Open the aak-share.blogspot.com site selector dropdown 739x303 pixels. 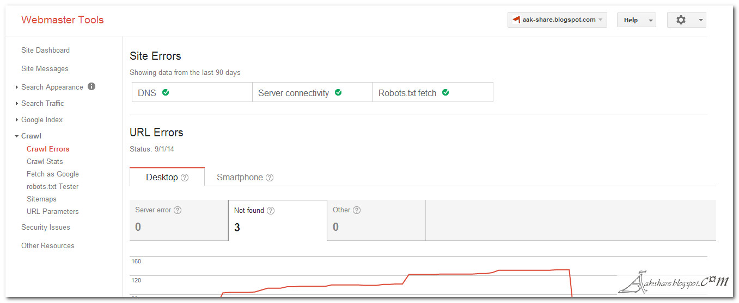(x=557, y=20)
